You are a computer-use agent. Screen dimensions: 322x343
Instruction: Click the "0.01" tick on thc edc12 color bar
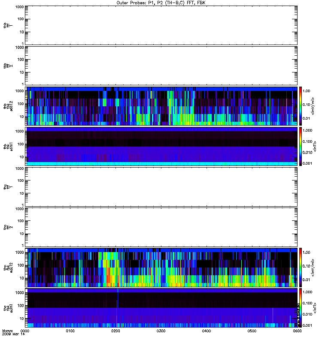click(x=306, y=280)
